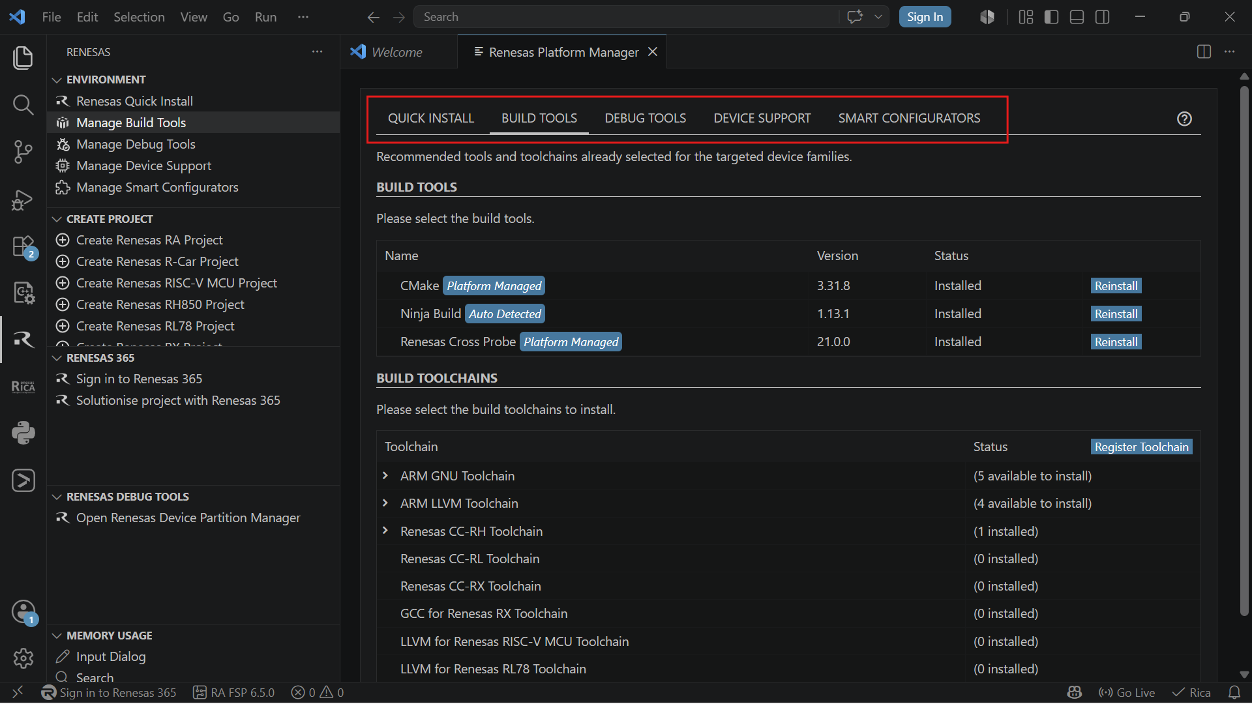The width and height of the screenshot is (1252, 704).
Task: Click Go Live in status bar
Action: pos(1127,692)
